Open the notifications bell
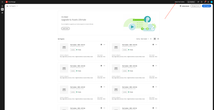Screen dimensions: 214x110 (205, 2)
